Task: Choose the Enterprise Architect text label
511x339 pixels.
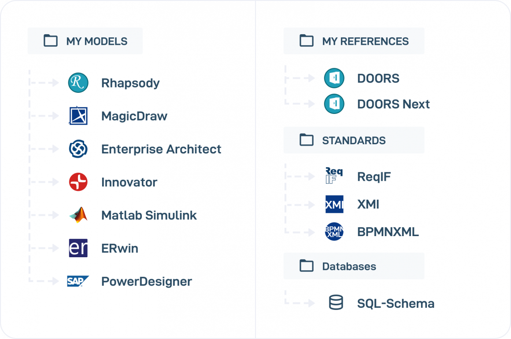Action: (161, 149)
